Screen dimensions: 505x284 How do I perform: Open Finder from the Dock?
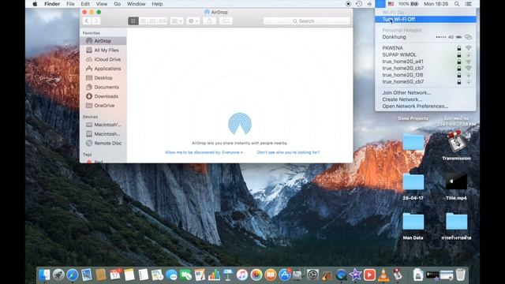coord(44,275)
